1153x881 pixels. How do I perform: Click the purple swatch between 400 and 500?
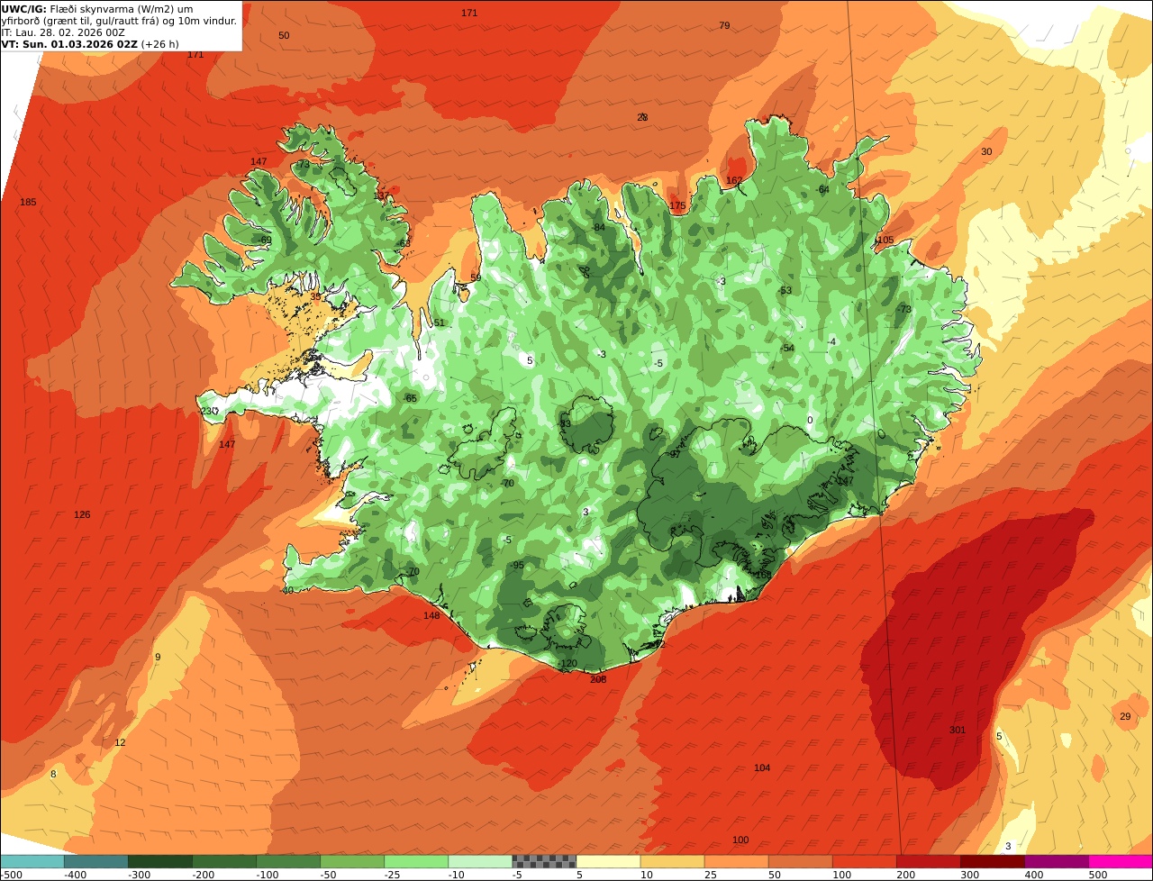tap(1057, 861)
